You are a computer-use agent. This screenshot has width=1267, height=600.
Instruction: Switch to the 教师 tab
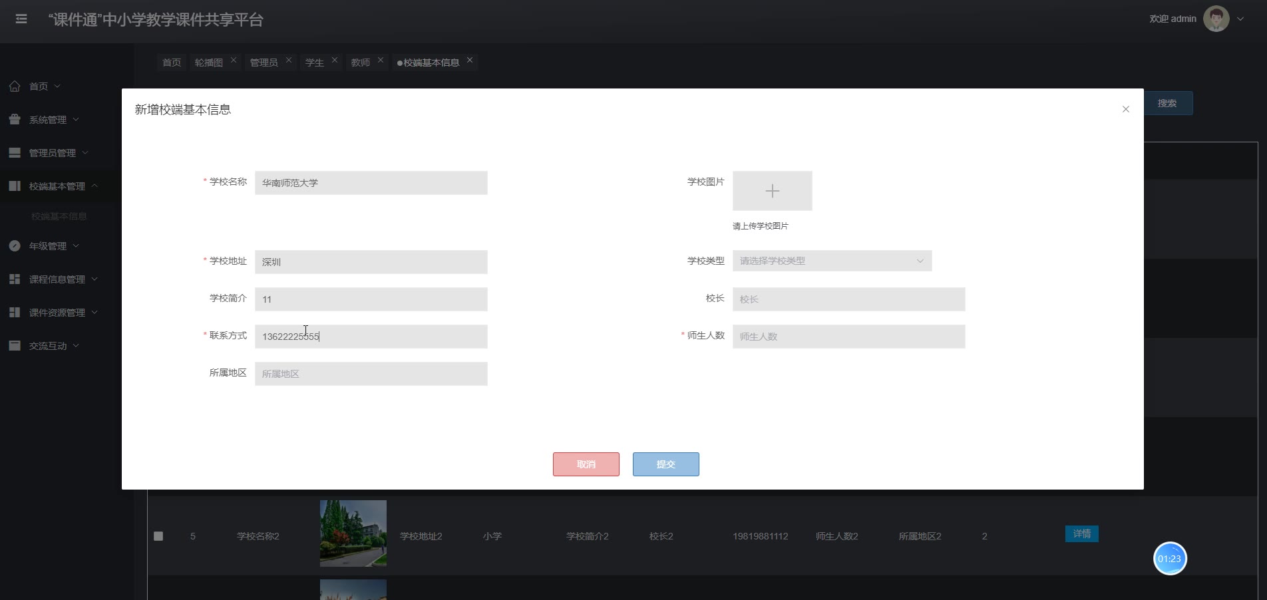tap(361, 63)
